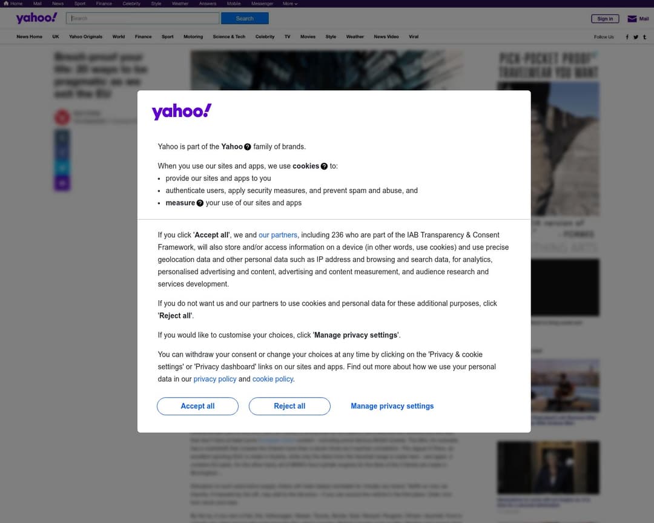Follow Yahoo on Twitter icon
The image size is (654, 523).
pyautogui.click(x=636, y=37)
